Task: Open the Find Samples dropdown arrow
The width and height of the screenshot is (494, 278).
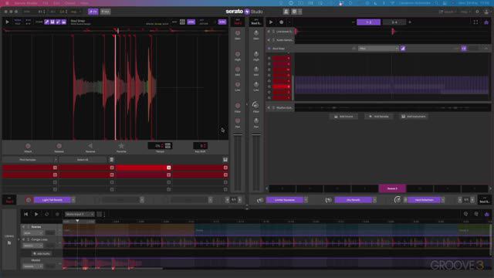Action: point(56,160)
